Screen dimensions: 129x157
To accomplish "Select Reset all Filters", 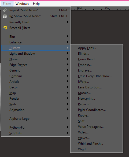I will (36, 28).
